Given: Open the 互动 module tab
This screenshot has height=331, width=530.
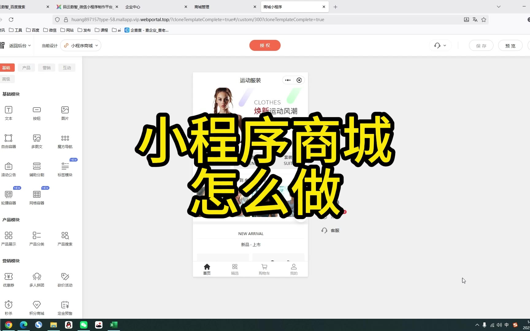Looking at the screenshot, I should (x=67, y=68).
